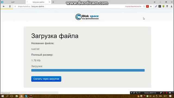This screenshot has height=98, width=174.
Task: Select the Bandicam pencil drawing tool
Action: [161, 93]
